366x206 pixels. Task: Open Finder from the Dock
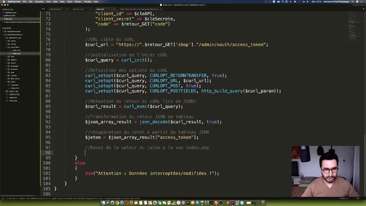(103, 203)
